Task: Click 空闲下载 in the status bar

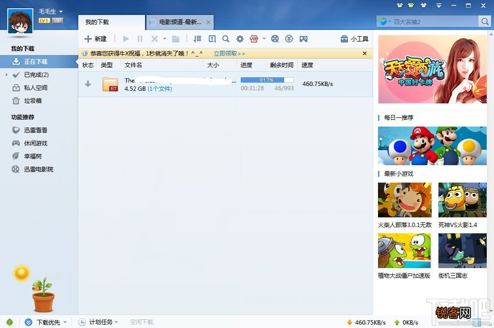Action: [142, 322]
